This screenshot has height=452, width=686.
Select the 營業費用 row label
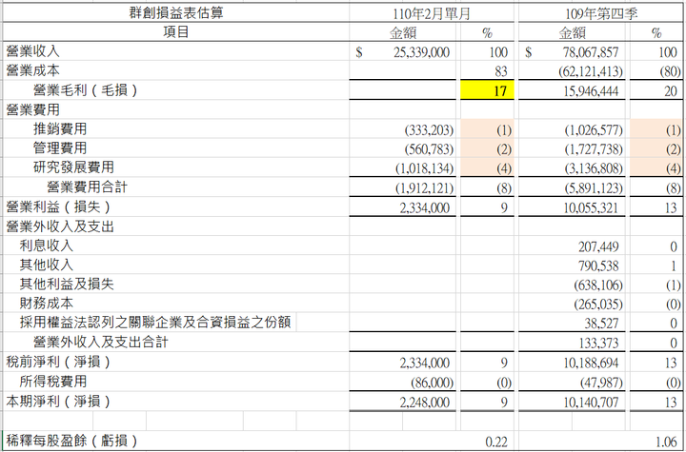(x=32, y=109)
